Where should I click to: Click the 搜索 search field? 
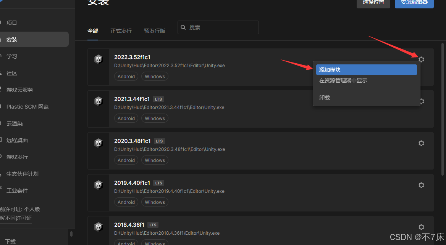click(218, 27)
